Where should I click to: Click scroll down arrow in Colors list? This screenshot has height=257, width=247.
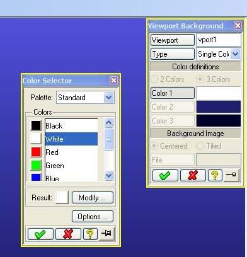point(108,175)
